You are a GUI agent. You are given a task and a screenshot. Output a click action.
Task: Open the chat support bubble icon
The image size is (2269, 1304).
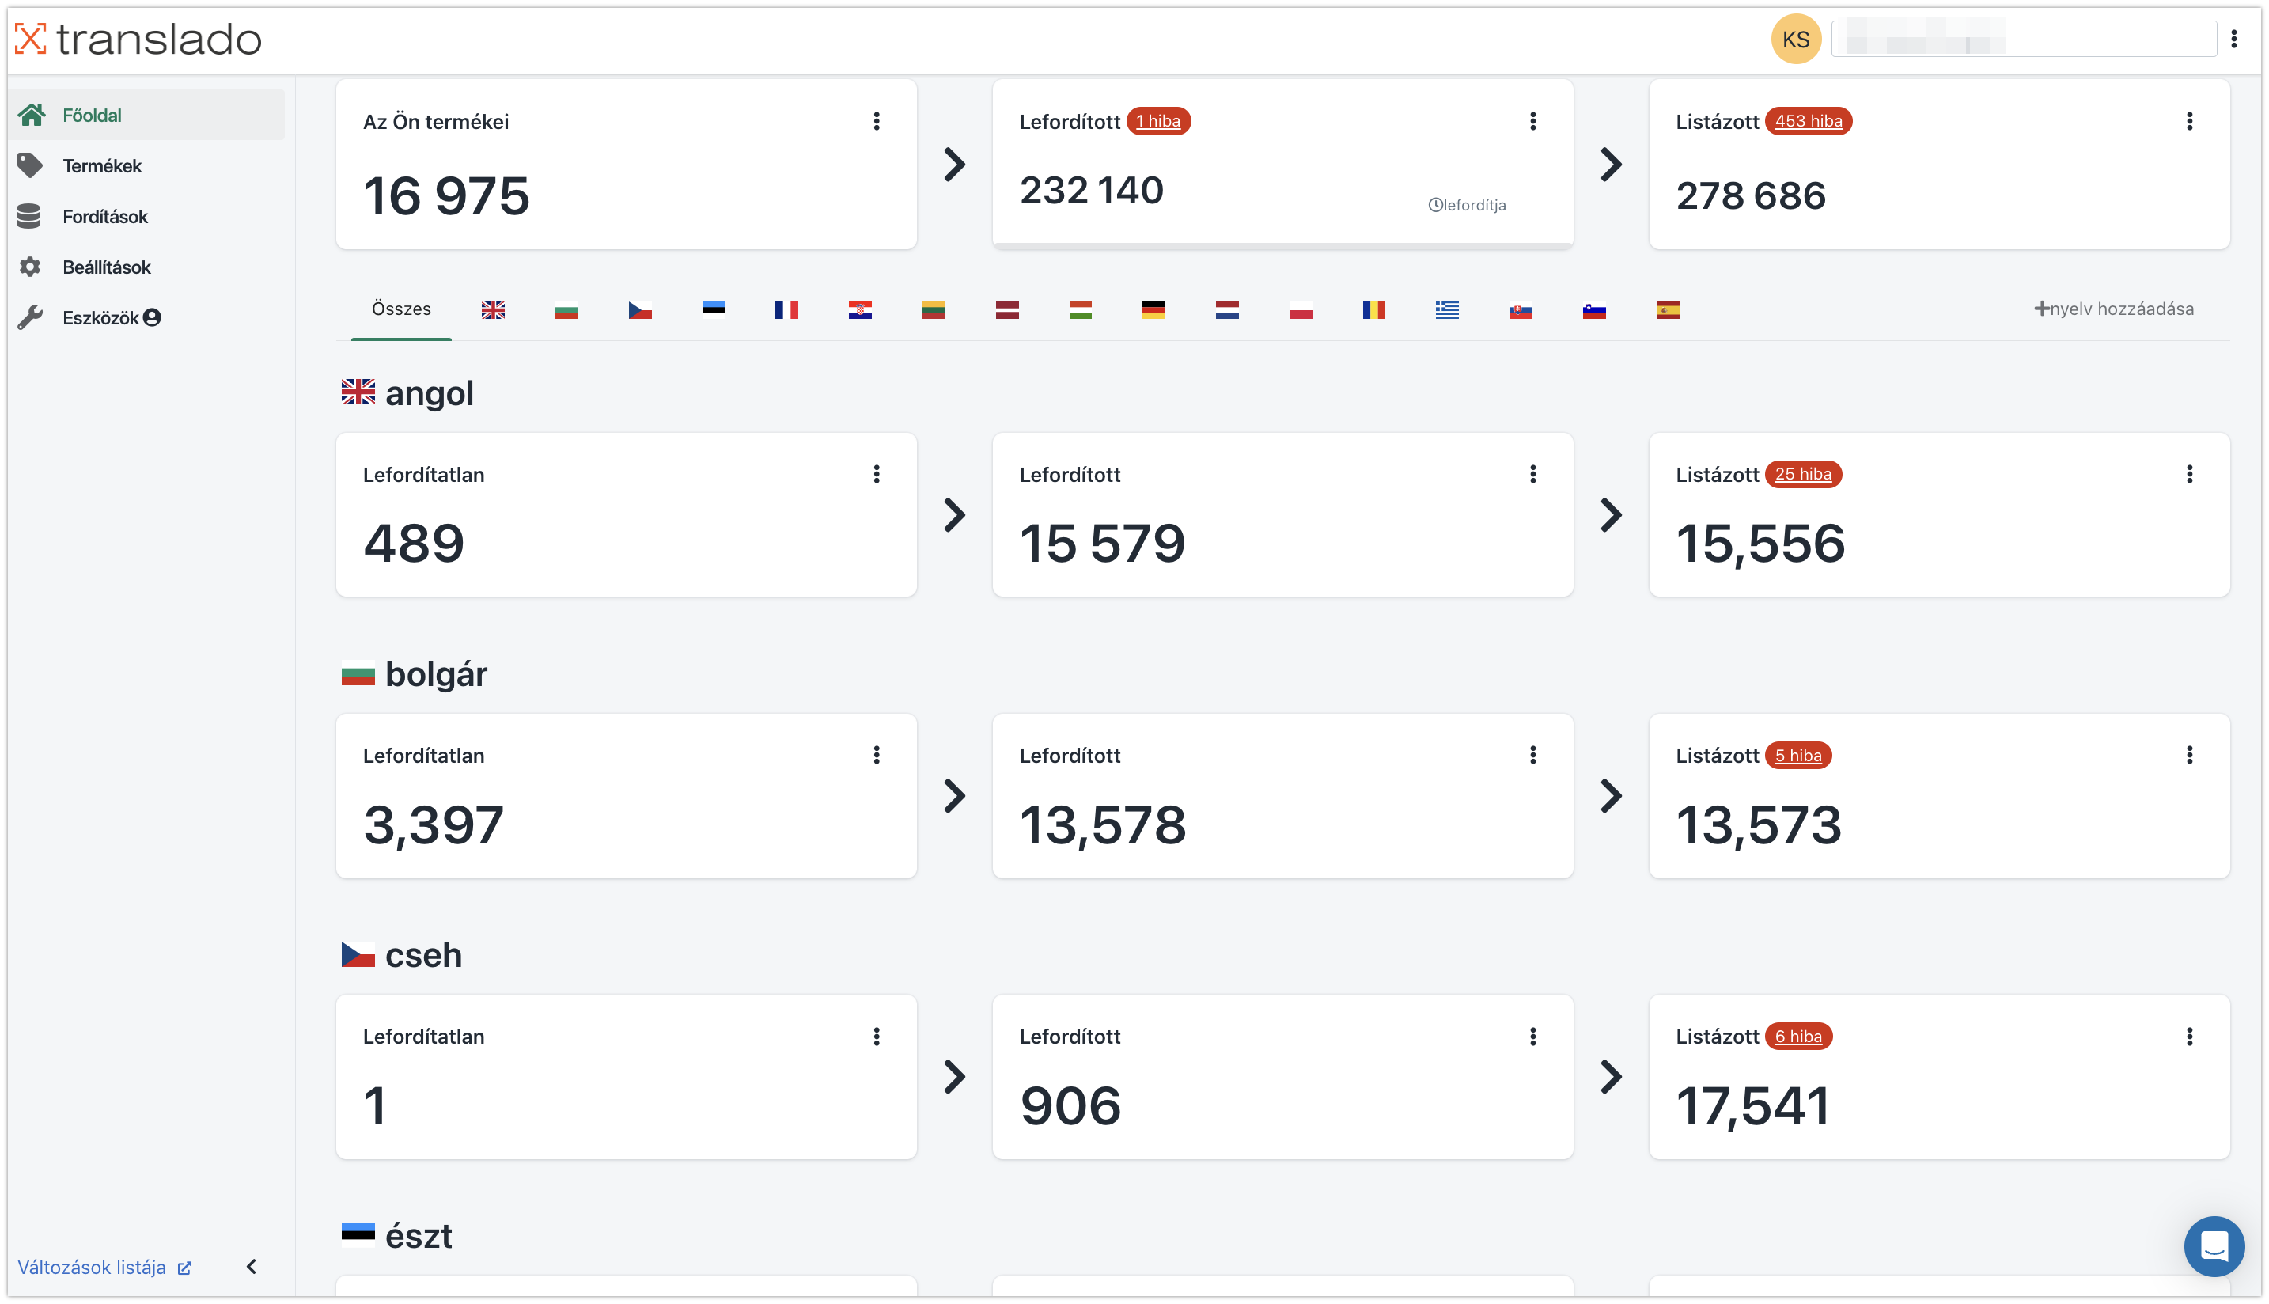[2214, 1245]
